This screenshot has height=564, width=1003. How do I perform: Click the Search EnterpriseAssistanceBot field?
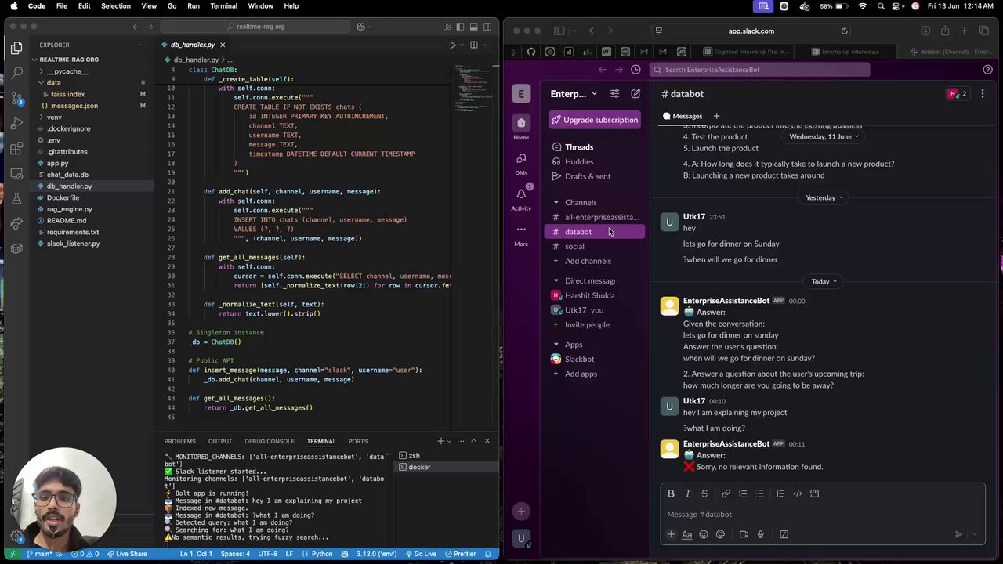point(760,70)
